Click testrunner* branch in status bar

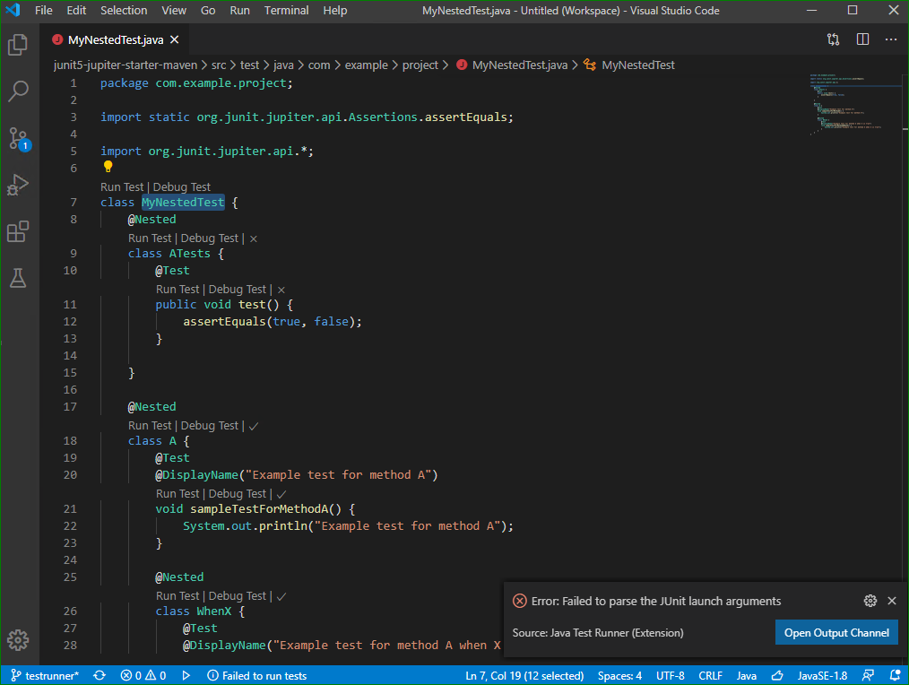(45, 676)
